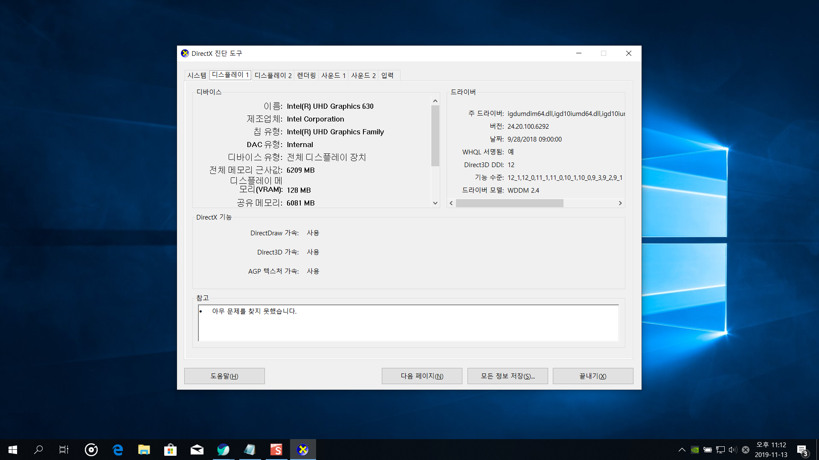Select DAC type value Internal
Viewport: 819px width, 460px height.
click(x=300, y=145)
